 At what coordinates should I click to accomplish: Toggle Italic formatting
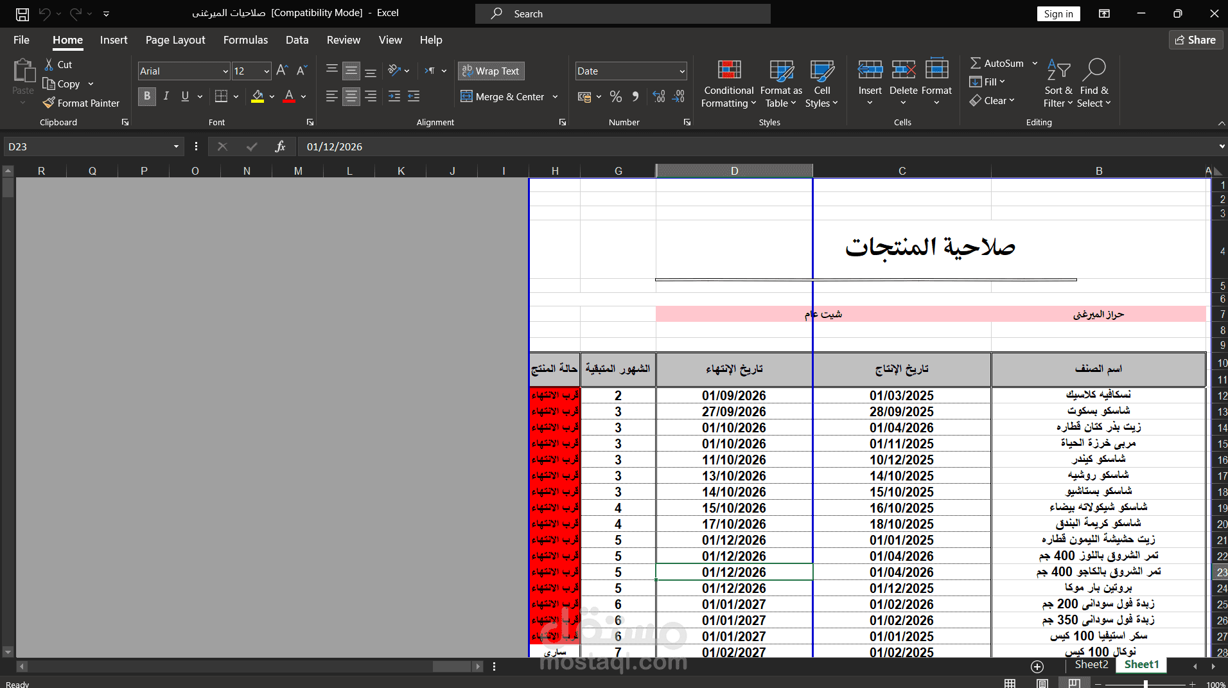coord(166,96)
